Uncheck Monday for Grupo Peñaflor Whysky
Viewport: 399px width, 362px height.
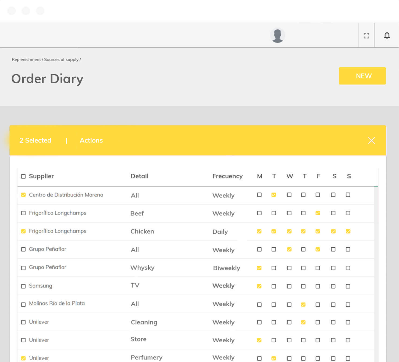[259, 268]
